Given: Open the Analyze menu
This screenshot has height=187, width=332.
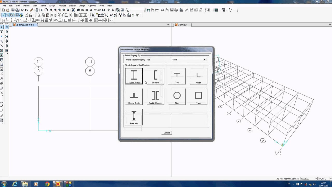Looking at the screenshot, I should point(62,5).
